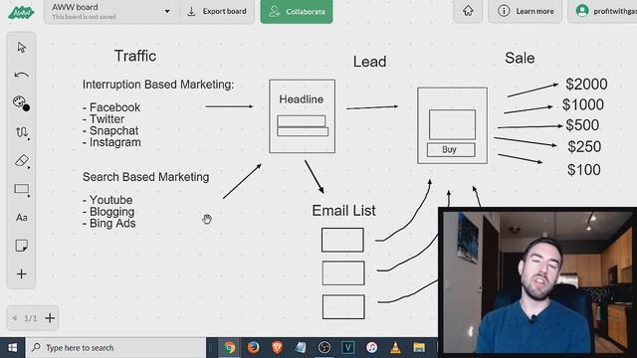The height and width of the screenshot is (358, 637).
Task: Click the green Collaborate button
Action: point(297,11)
